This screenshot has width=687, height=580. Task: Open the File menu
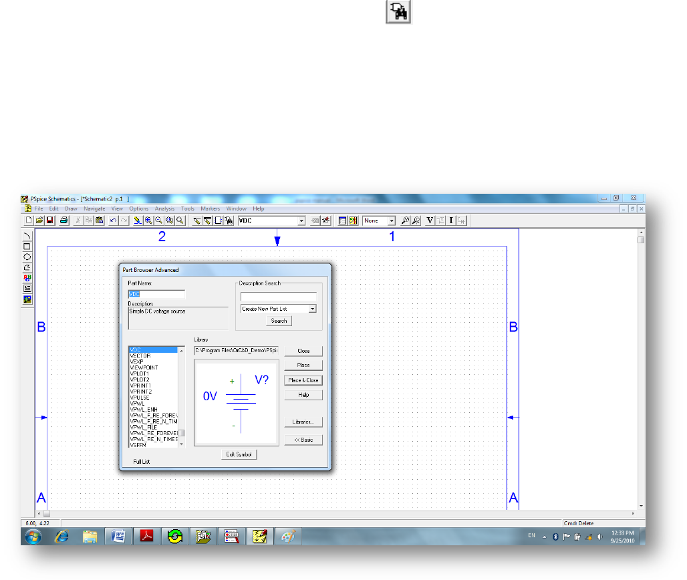tap(39, 208)
